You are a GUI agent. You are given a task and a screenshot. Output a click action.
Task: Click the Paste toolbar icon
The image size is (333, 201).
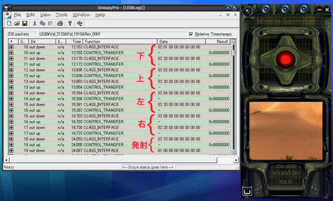(50, 23)
